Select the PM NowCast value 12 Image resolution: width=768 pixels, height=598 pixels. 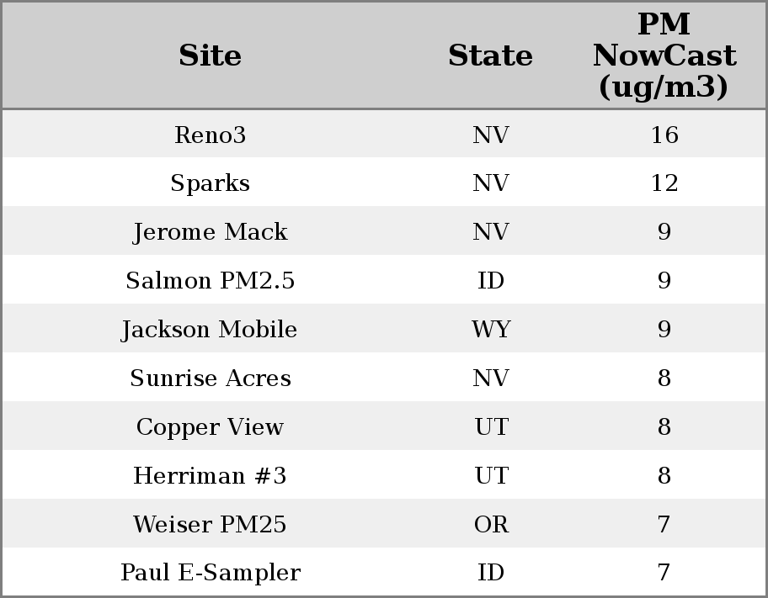[664, 183]
